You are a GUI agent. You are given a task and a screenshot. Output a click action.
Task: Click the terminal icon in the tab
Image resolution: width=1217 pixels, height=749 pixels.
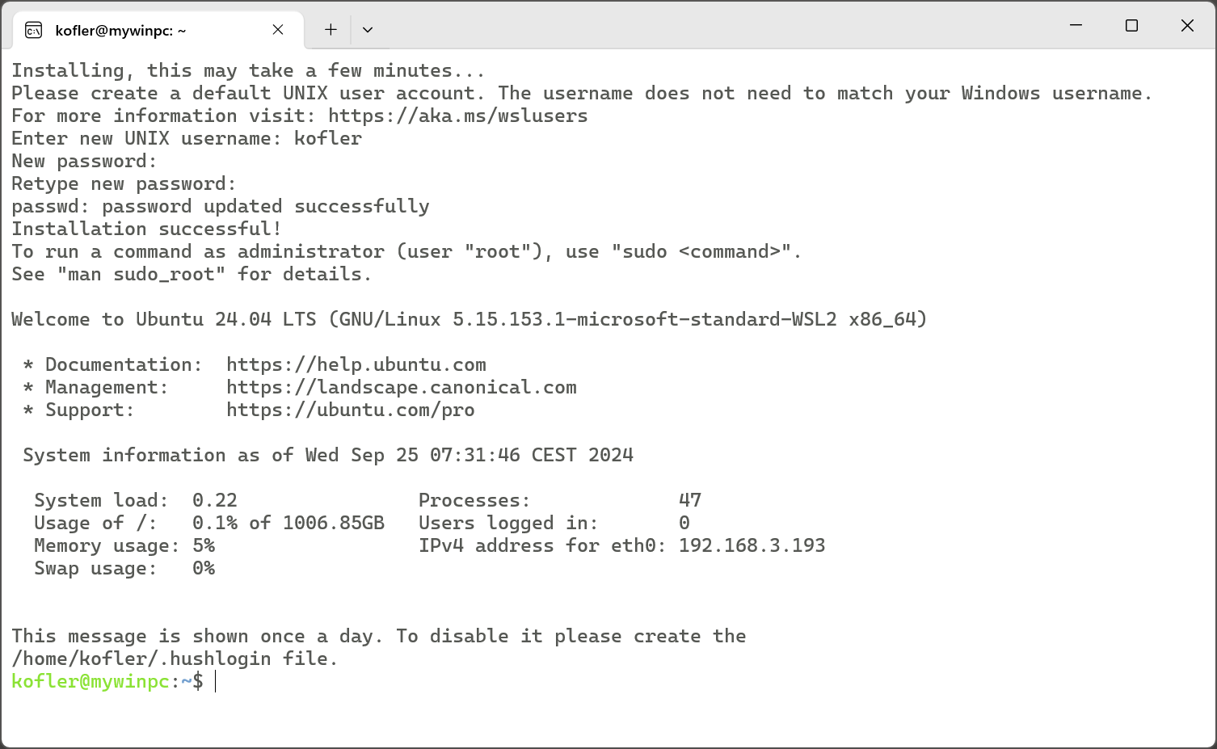click(33, 31)
